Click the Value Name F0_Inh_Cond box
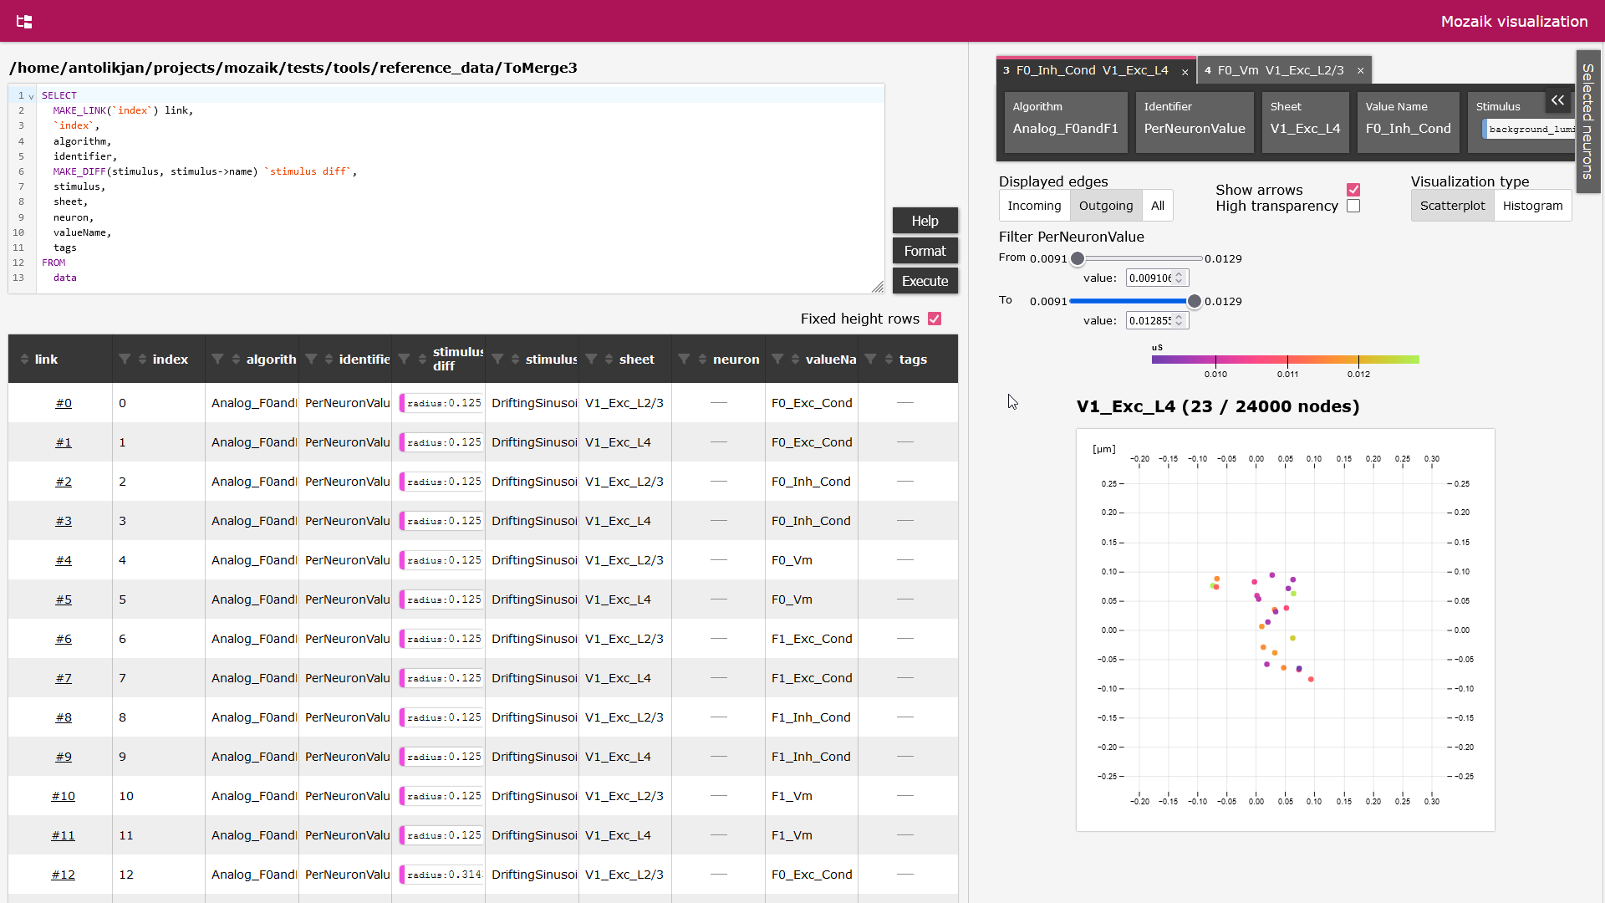The height and width of the screenshot is (903, 1605). click(x=1408, y=122)
